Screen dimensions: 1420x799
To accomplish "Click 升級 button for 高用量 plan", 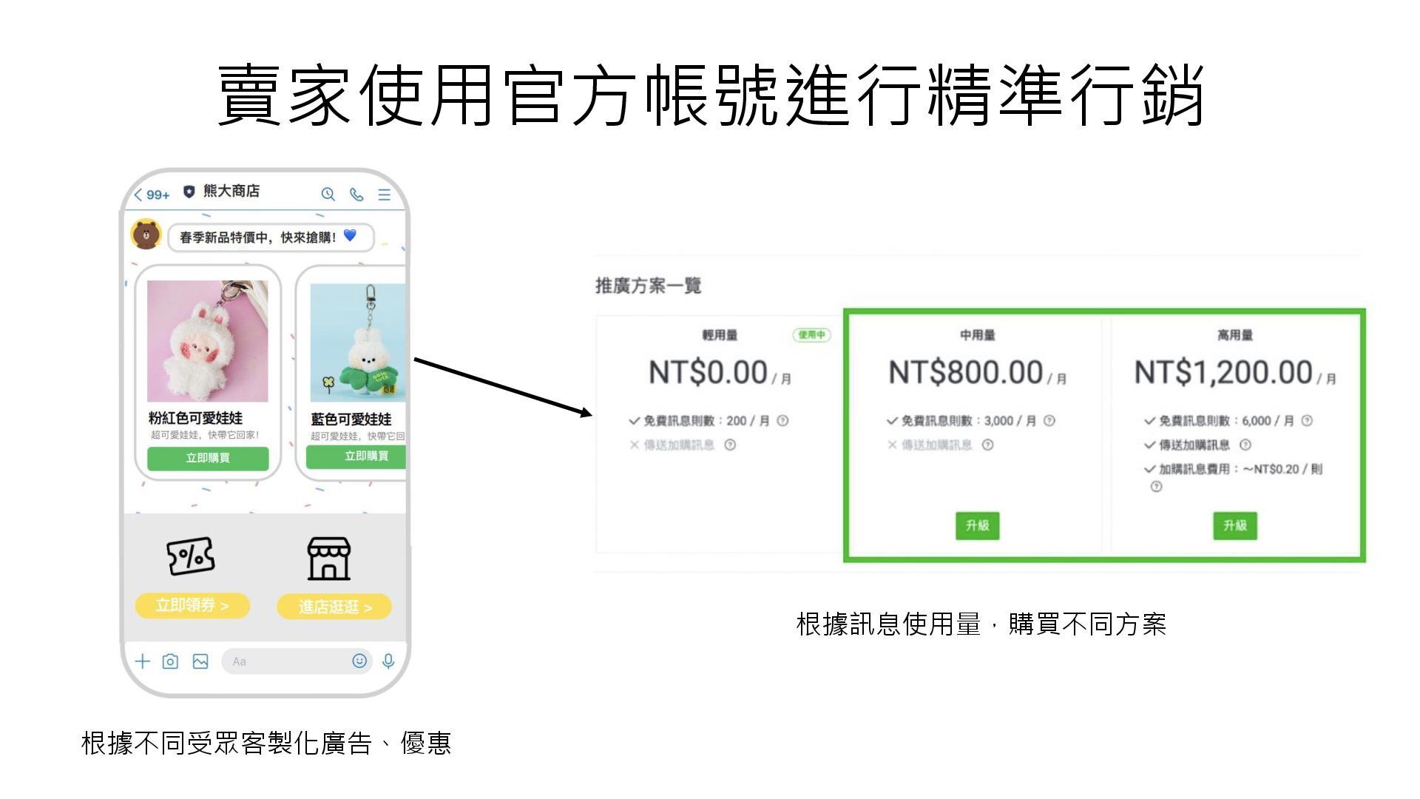I will [1234, 525].
